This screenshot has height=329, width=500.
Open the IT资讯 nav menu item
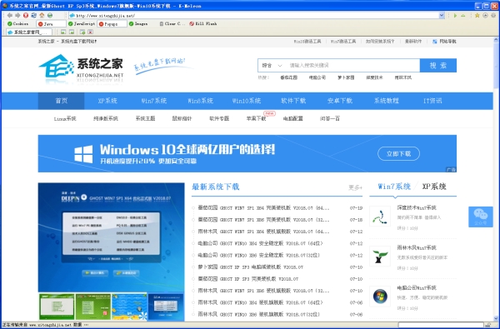pos(432,101)
